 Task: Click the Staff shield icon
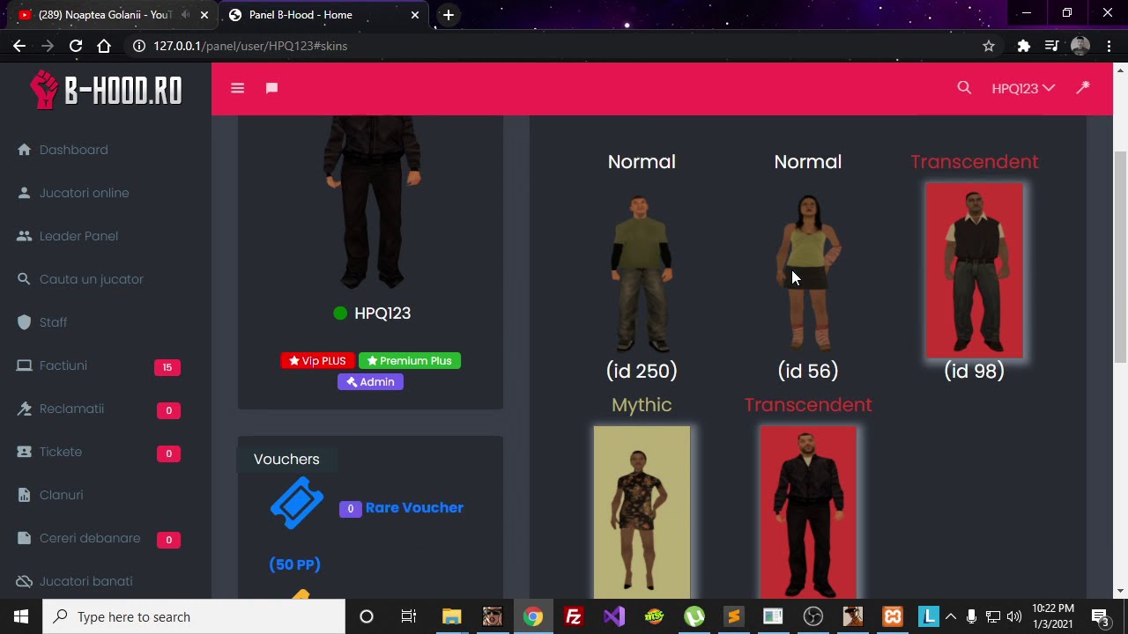(24, 322)
